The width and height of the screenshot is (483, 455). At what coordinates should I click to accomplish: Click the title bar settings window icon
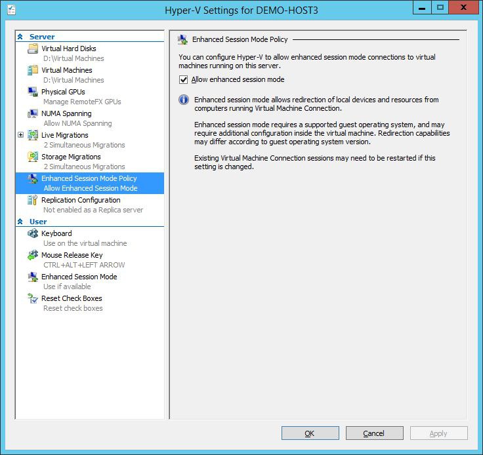pos(11,10)
